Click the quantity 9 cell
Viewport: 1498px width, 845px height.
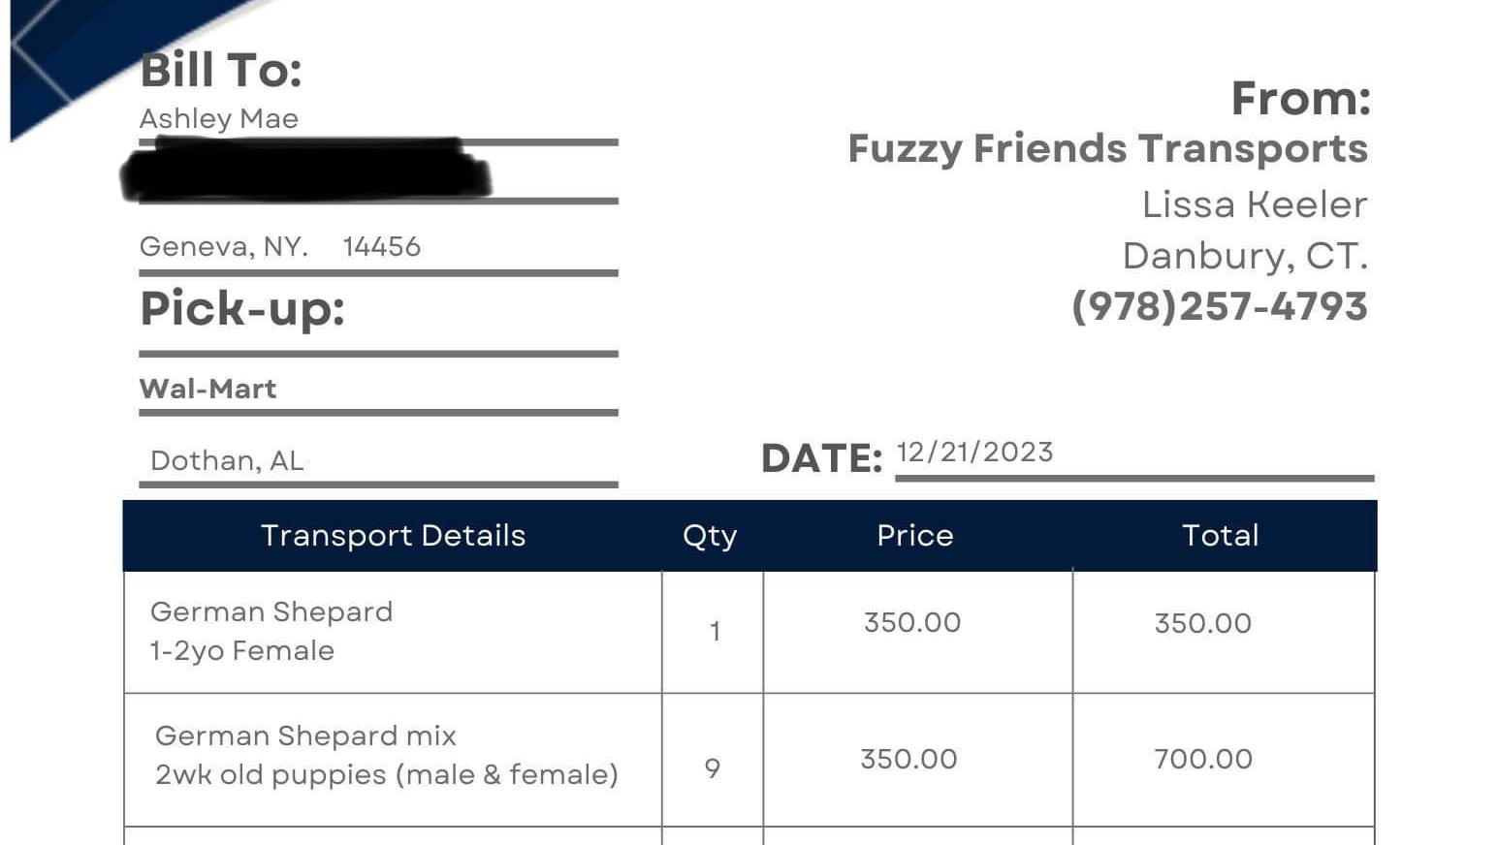pyautogui.click(x=713, y=760)
